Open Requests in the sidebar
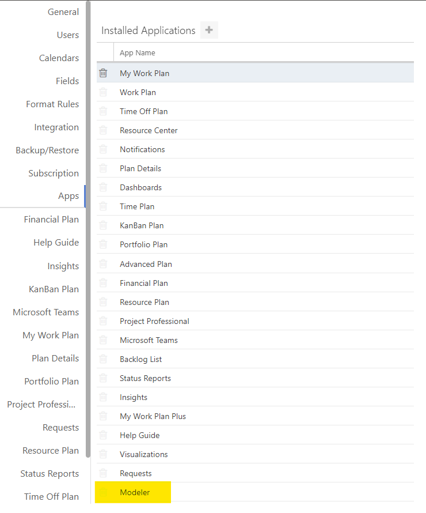Viewport: 426px width, 513px height. coord(60,427)
